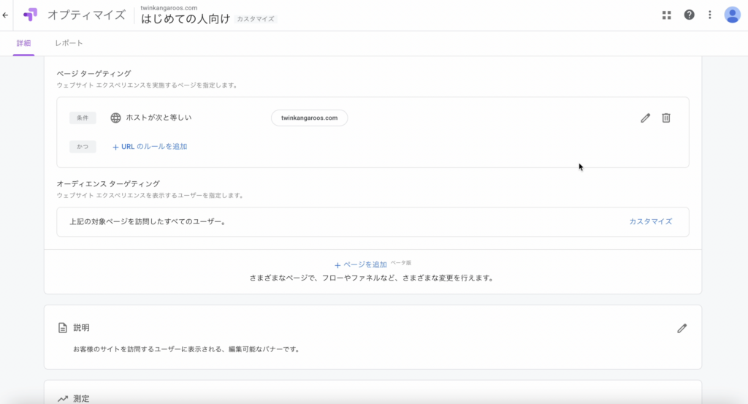Click the カスタマイズ badge beside the title

[255, 19]
